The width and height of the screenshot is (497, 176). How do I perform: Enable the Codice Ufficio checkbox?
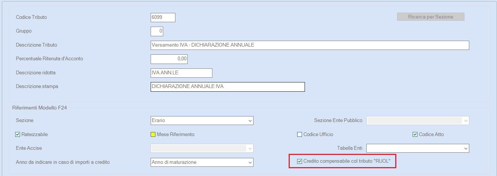pos(299,135)
